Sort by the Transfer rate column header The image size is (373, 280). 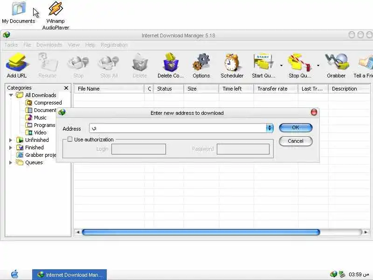276,89
